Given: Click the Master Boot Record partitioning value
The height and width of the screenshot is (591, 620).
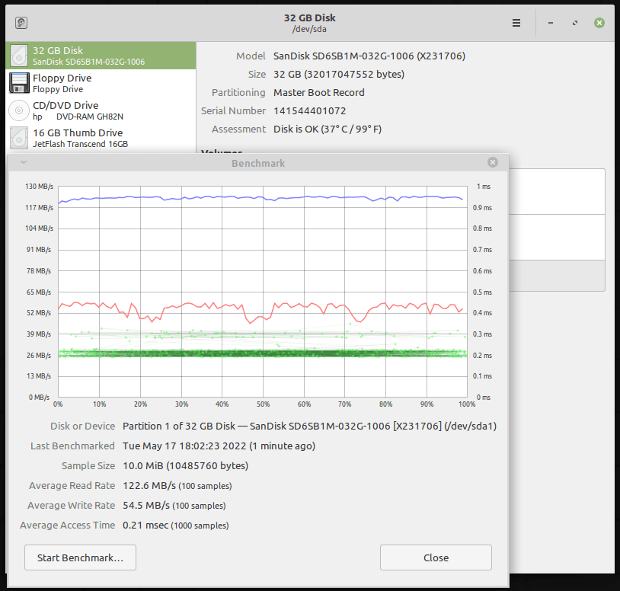Looking at the screenshot, I should click(319, 92).
